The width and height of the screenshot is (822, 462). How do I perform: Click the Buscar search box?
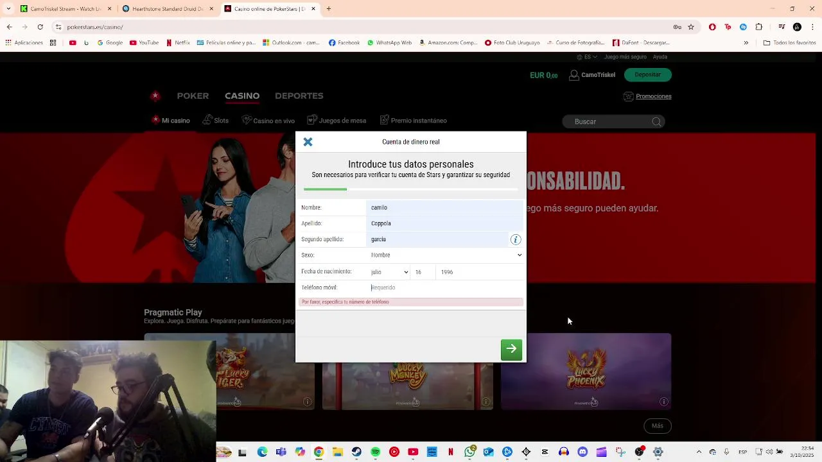click(613, 121)
